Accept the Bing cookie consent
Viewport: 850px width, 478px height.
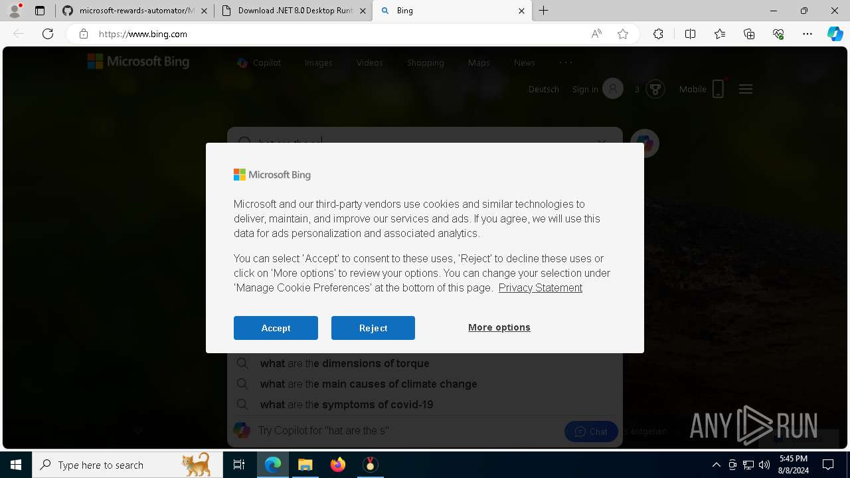point(276,328)
